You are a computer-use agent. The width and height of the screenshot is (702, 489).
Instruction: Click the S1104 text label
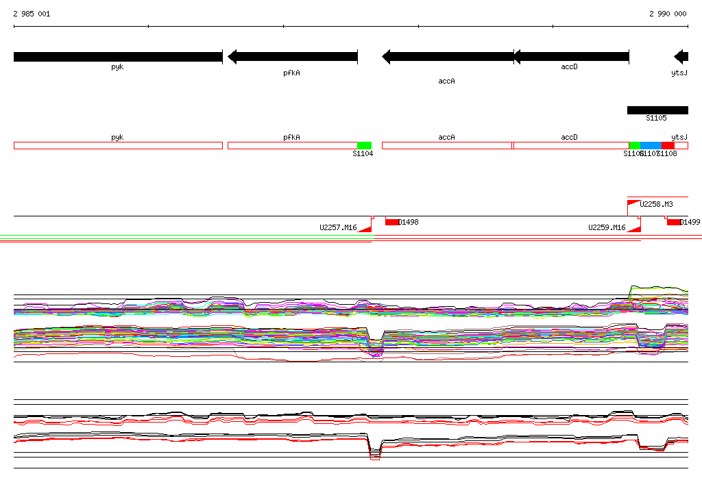coord(363,153)
